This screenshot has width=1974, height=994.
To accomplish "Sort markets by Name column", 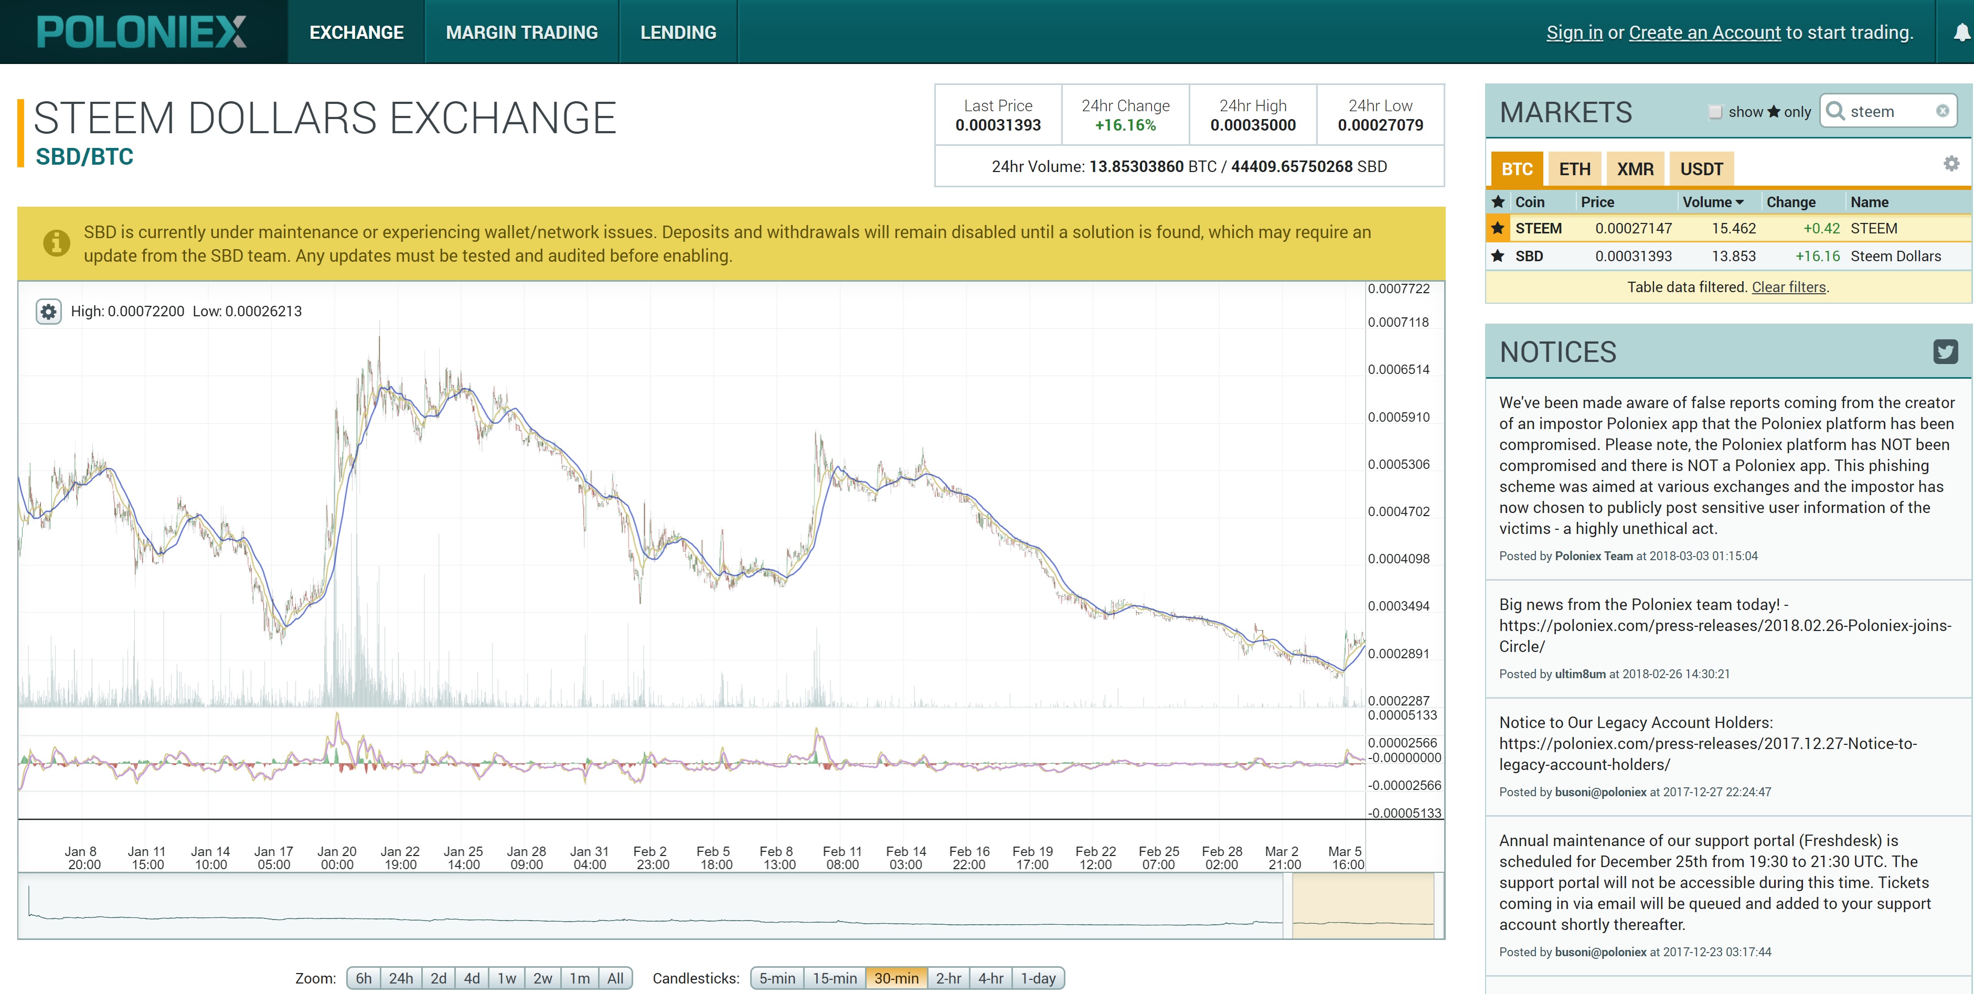I will click(1869, 201).
